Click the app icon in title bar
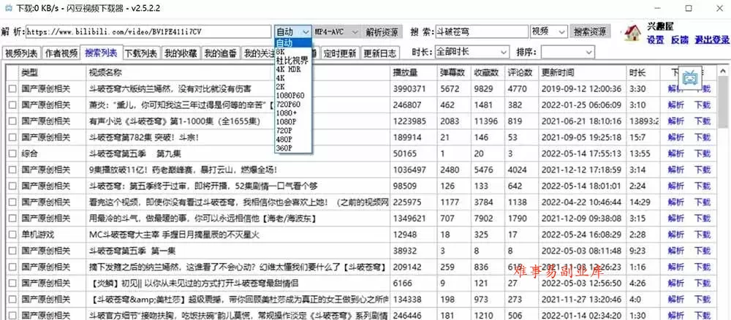731x320 pixels. [8, 8]
